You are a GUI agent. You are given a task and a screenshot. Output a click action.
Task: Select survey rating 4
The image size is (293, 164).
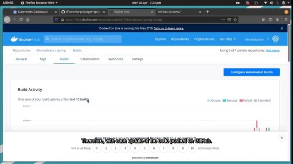coord(135,148)
